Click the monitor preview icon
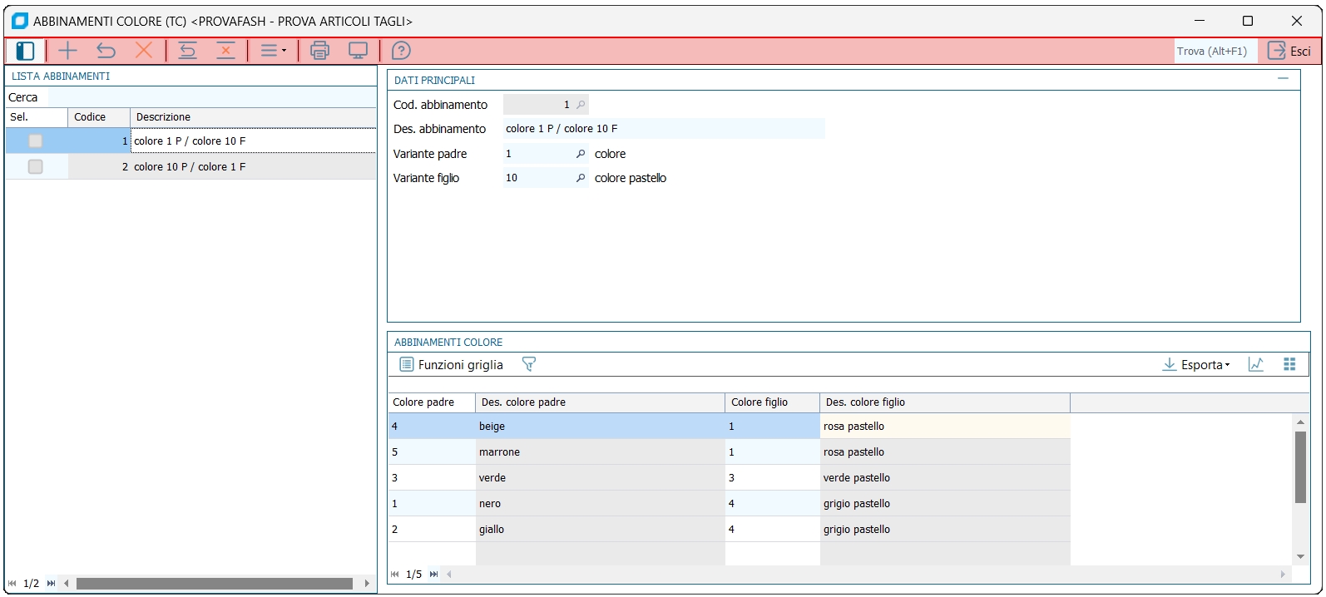 (x=358, y=51)
